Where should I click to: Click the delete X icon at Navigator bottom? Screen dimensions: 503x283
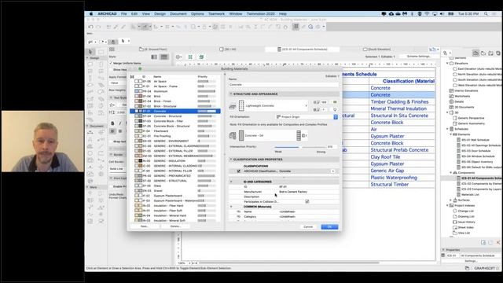[x=497, y=243]
